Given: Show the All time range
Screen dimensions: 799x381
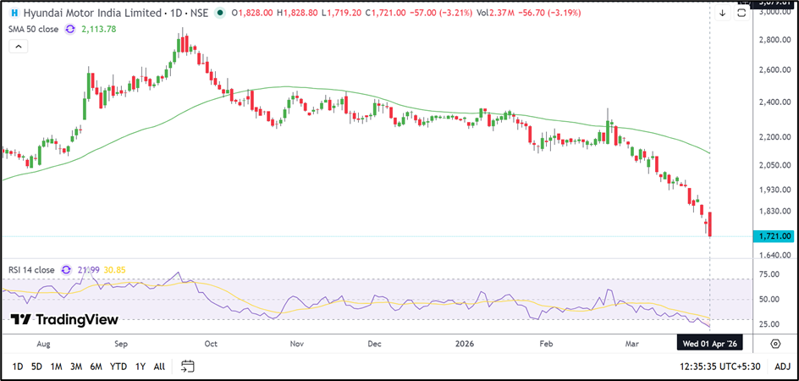Looking at the screenshot, I should pyautogui.click(x=159, y=367).
